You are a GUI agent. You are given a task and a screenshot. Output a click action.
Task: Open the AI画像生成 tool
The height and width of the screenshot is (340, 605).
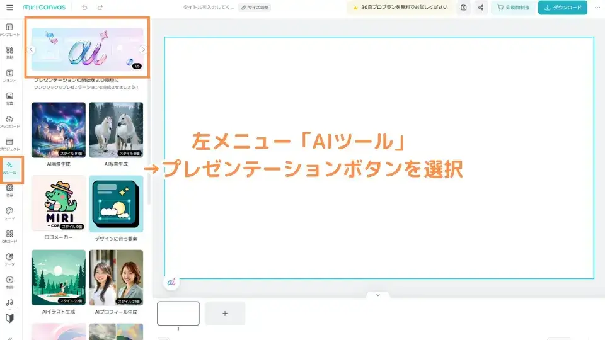(x=59, y=130)
